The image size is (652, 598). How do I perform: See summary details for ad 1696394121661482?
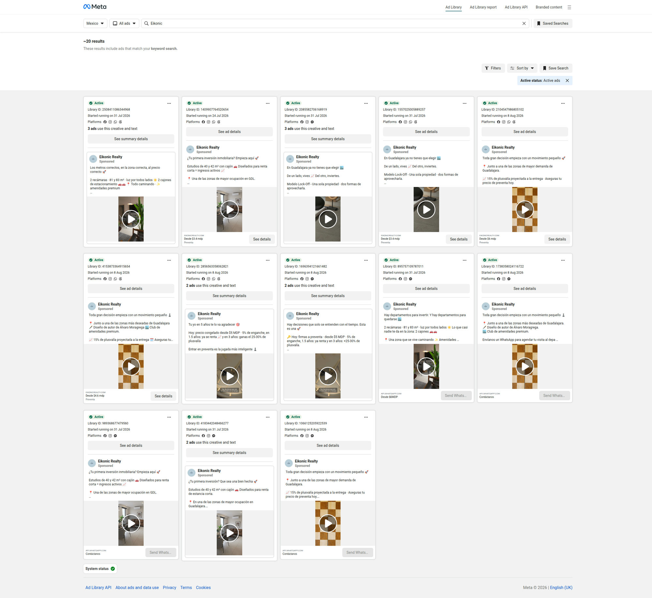pyautogui.click(x=328, y=296)
